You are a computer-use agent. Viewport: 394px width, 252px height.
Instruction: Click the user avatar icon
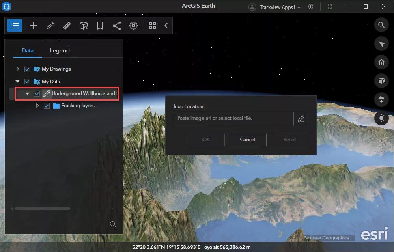252,7
